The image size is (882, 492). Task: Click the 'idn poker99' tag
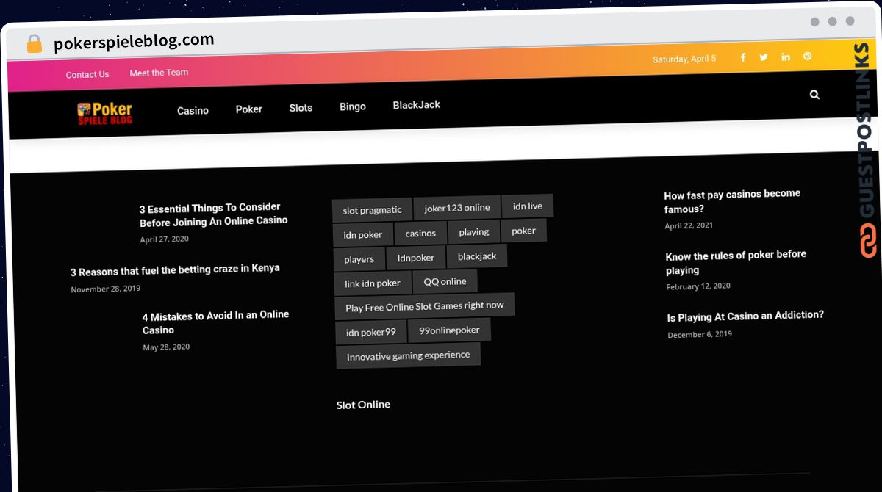(371, 333)
